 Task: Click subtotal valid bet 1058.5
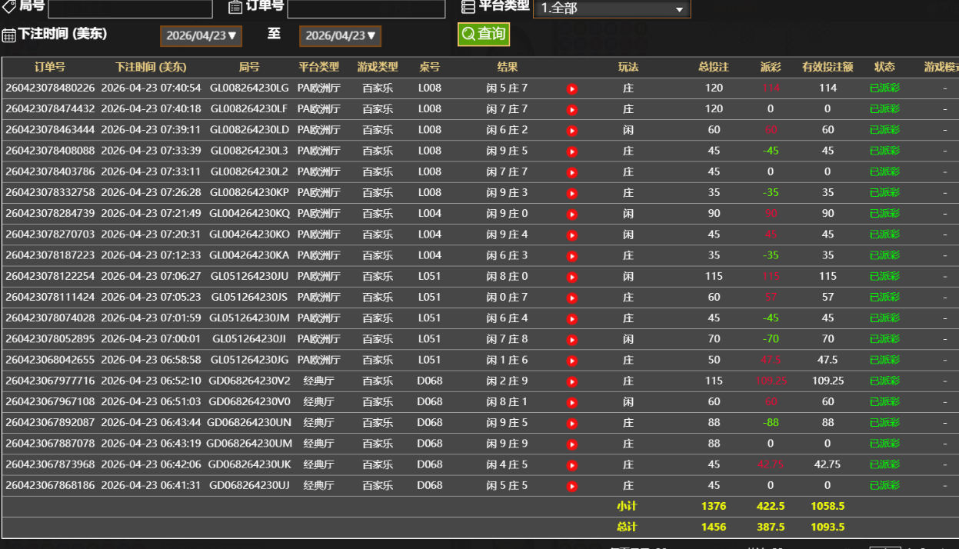coord(827,506)
